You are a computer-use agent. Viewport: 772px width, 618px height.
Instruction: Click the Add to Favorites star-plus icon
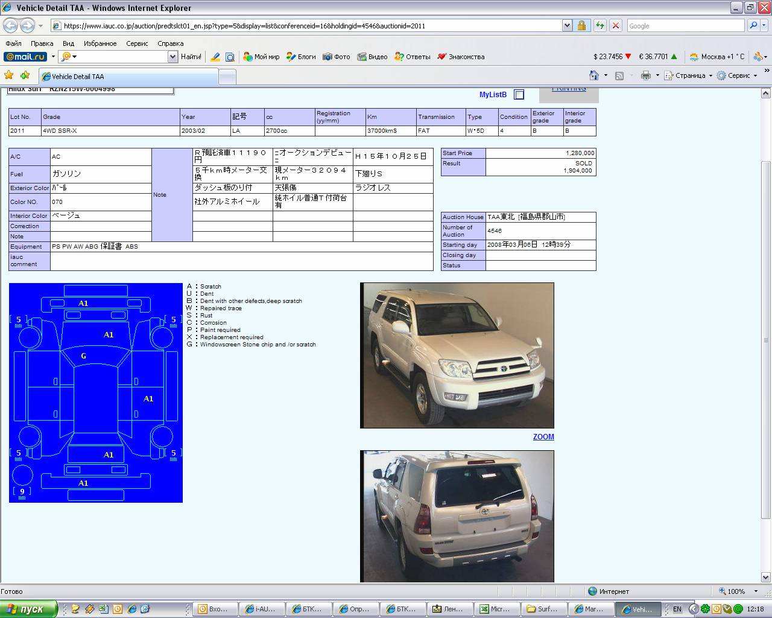(x=25, y=75)
